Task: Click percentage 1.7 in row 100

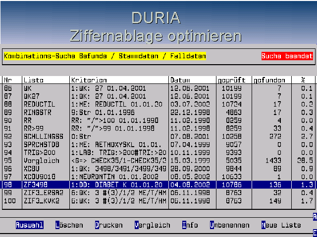Action: (307, 201)
